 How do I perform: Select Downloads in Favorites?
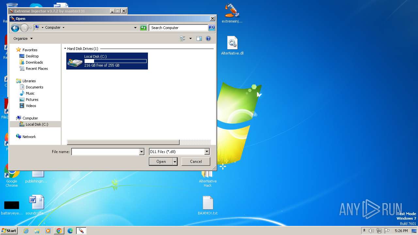34,62
